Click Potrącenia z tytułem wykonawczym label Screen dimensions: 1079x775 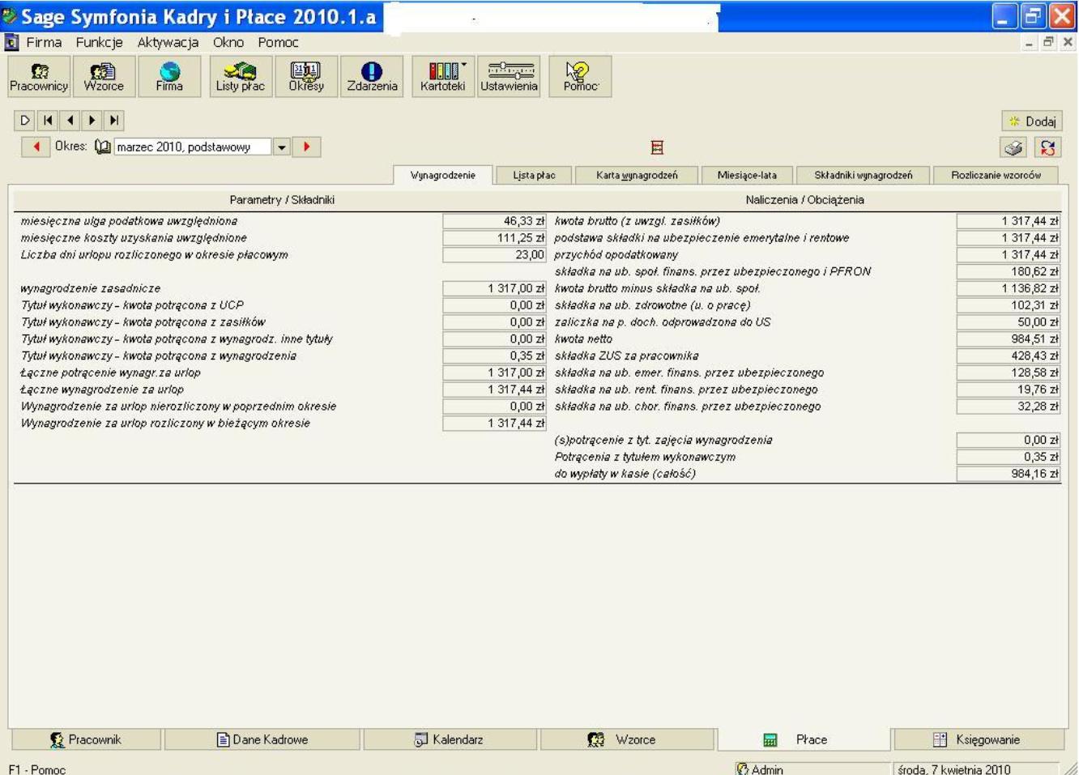click(645, 457)
